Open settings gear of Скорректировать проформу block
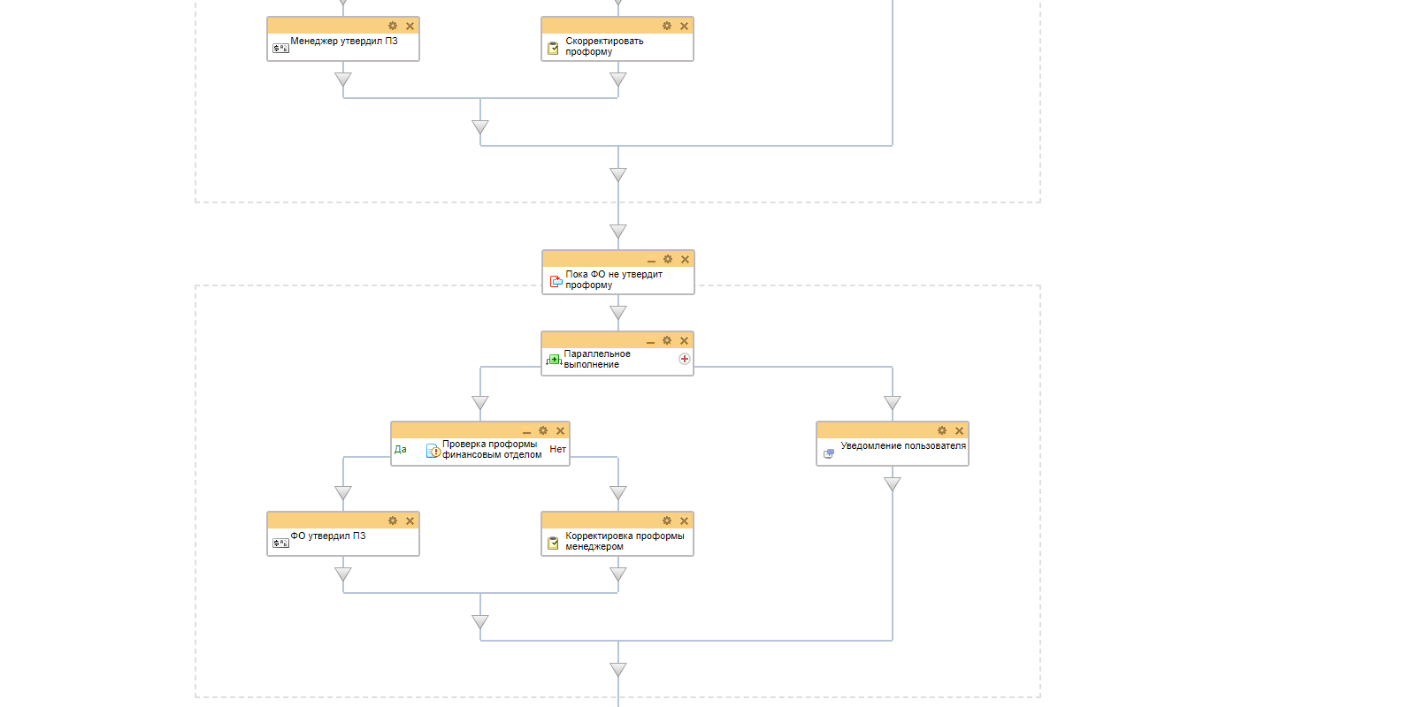 [x=667, y=26]
